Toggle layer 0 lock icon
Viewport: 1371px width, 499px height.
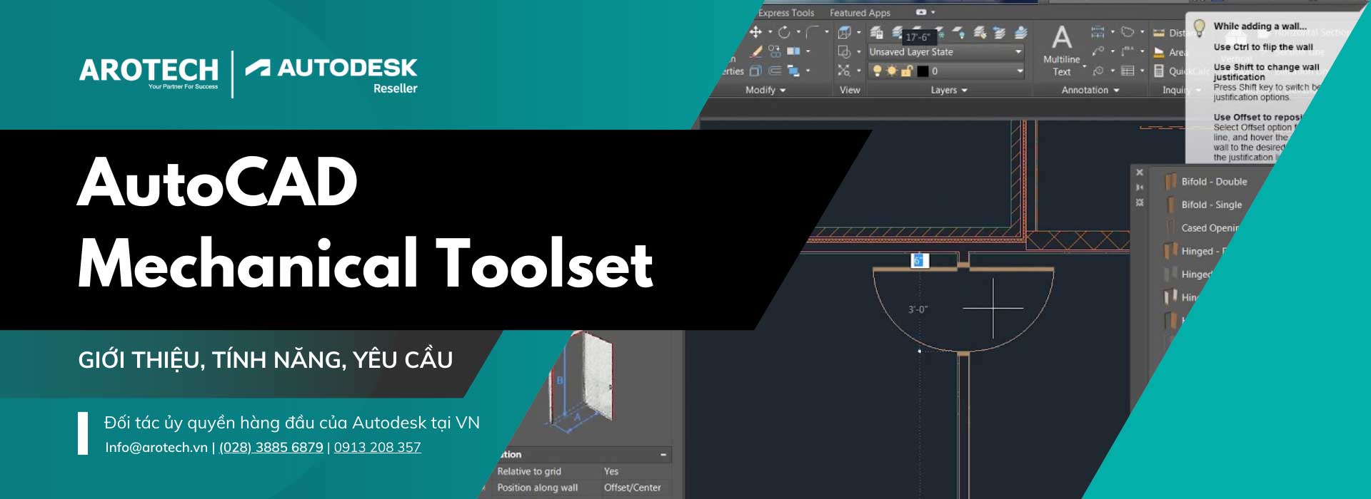click(907, 71)
